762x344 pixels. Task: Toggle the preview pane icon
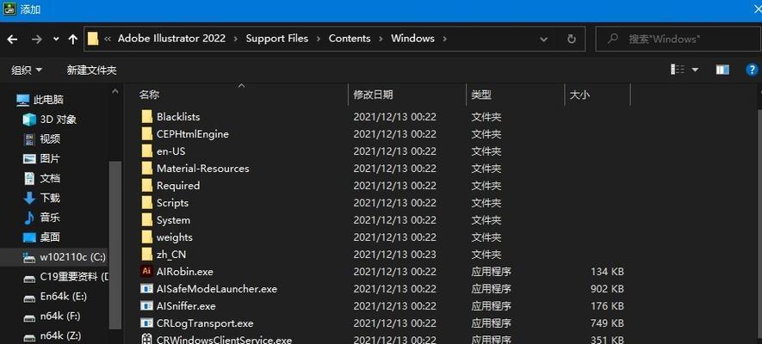[x=722, y=70]
